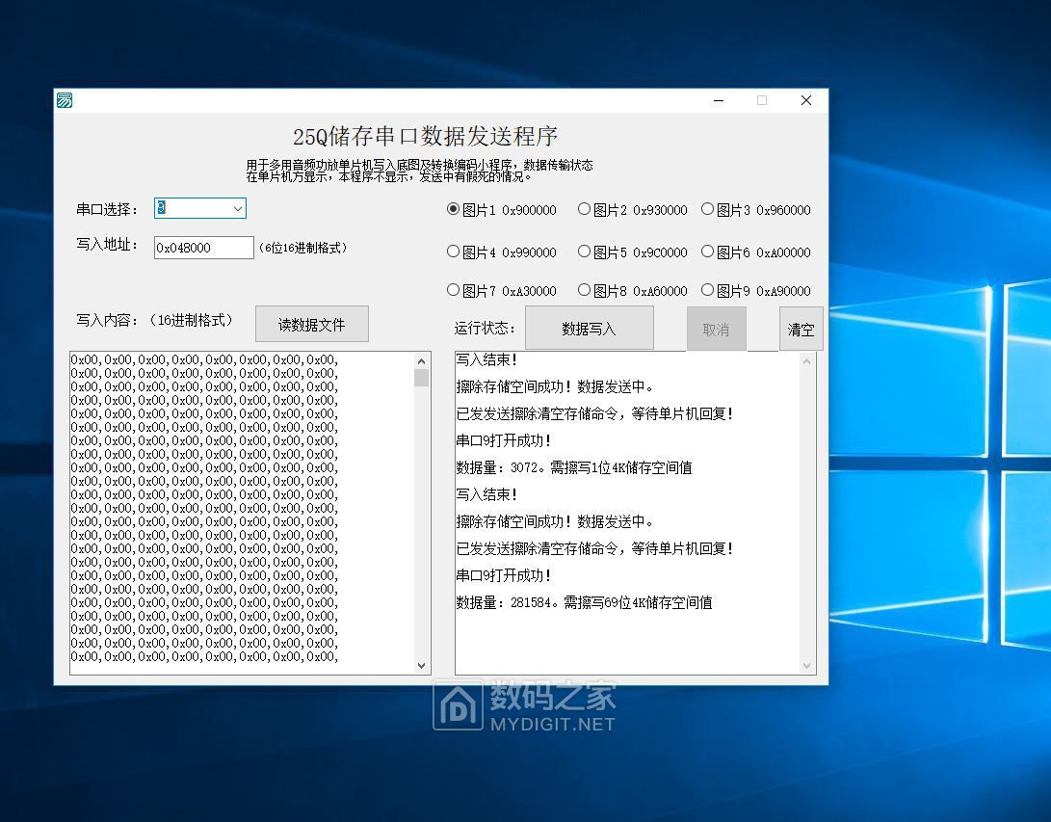Click the 读数据文件 read file button

pyautogui.click(x=311, y=324)
